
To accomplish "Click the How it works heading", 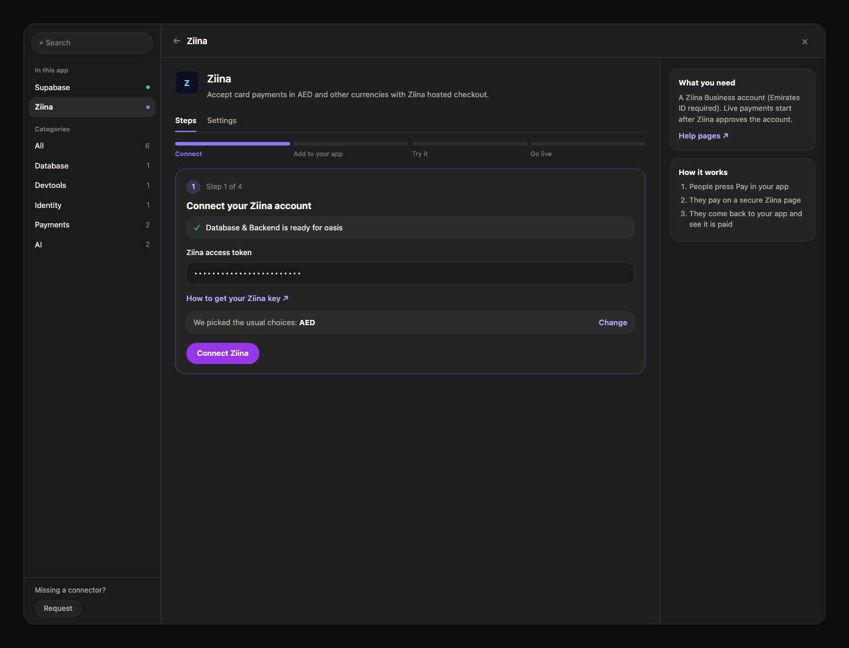I will tap(703, 173).
